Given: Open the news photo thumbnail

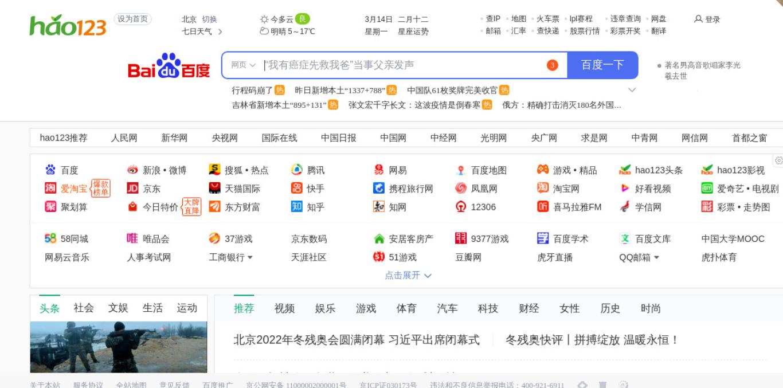Looking at the screenshot, I should pos(119,347).
